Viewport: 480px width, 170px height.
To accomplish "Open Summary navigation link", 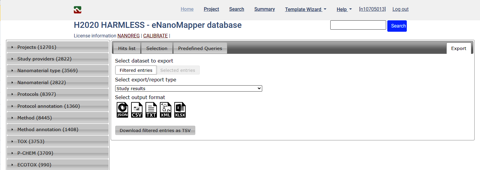I will tap(265, 9).
